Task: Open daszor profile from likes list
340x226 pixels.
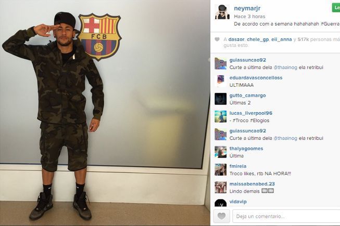Action: pos(236,39)
